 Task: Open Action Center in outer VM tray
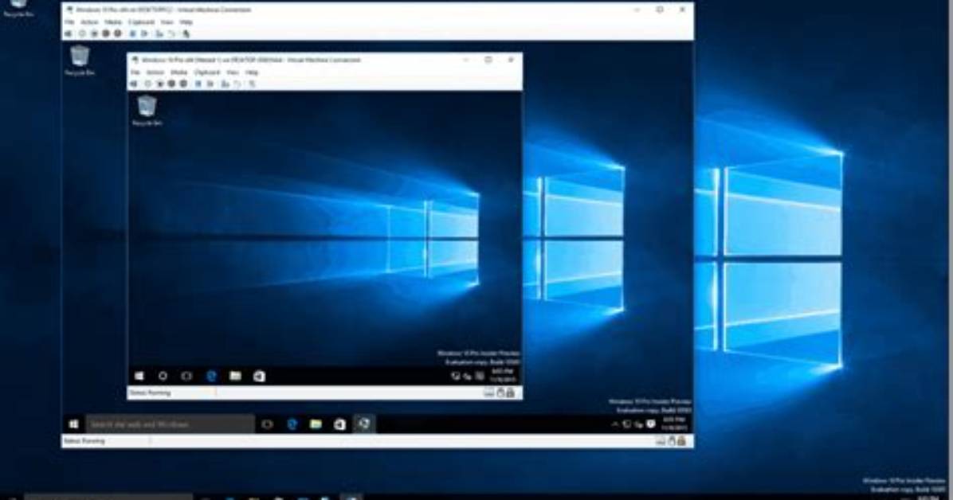point(650,424)
